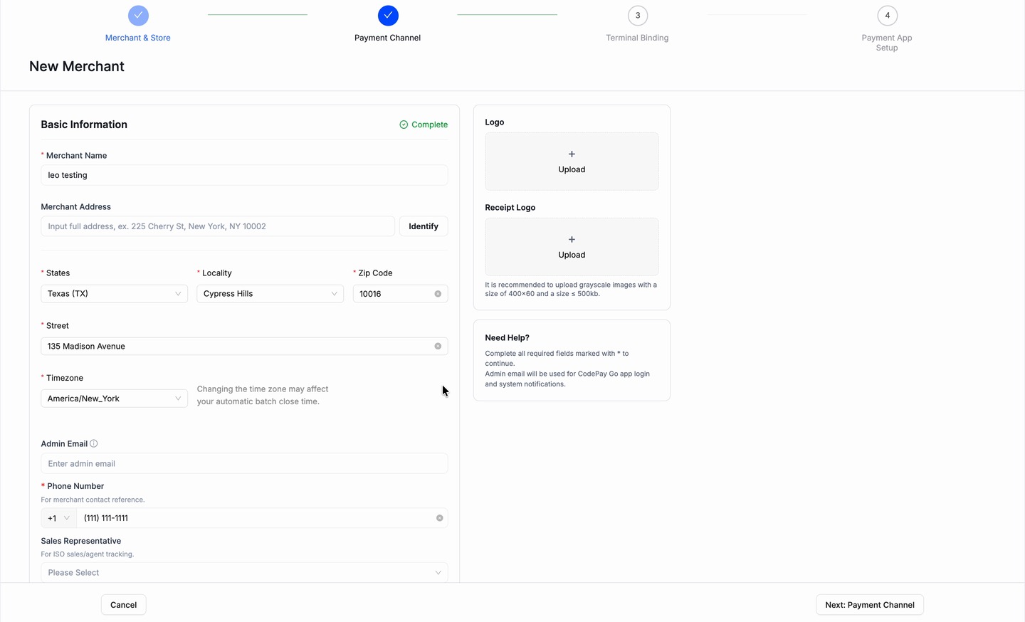Click the plus icon in Receipt Logo upload box

[572, 239]
